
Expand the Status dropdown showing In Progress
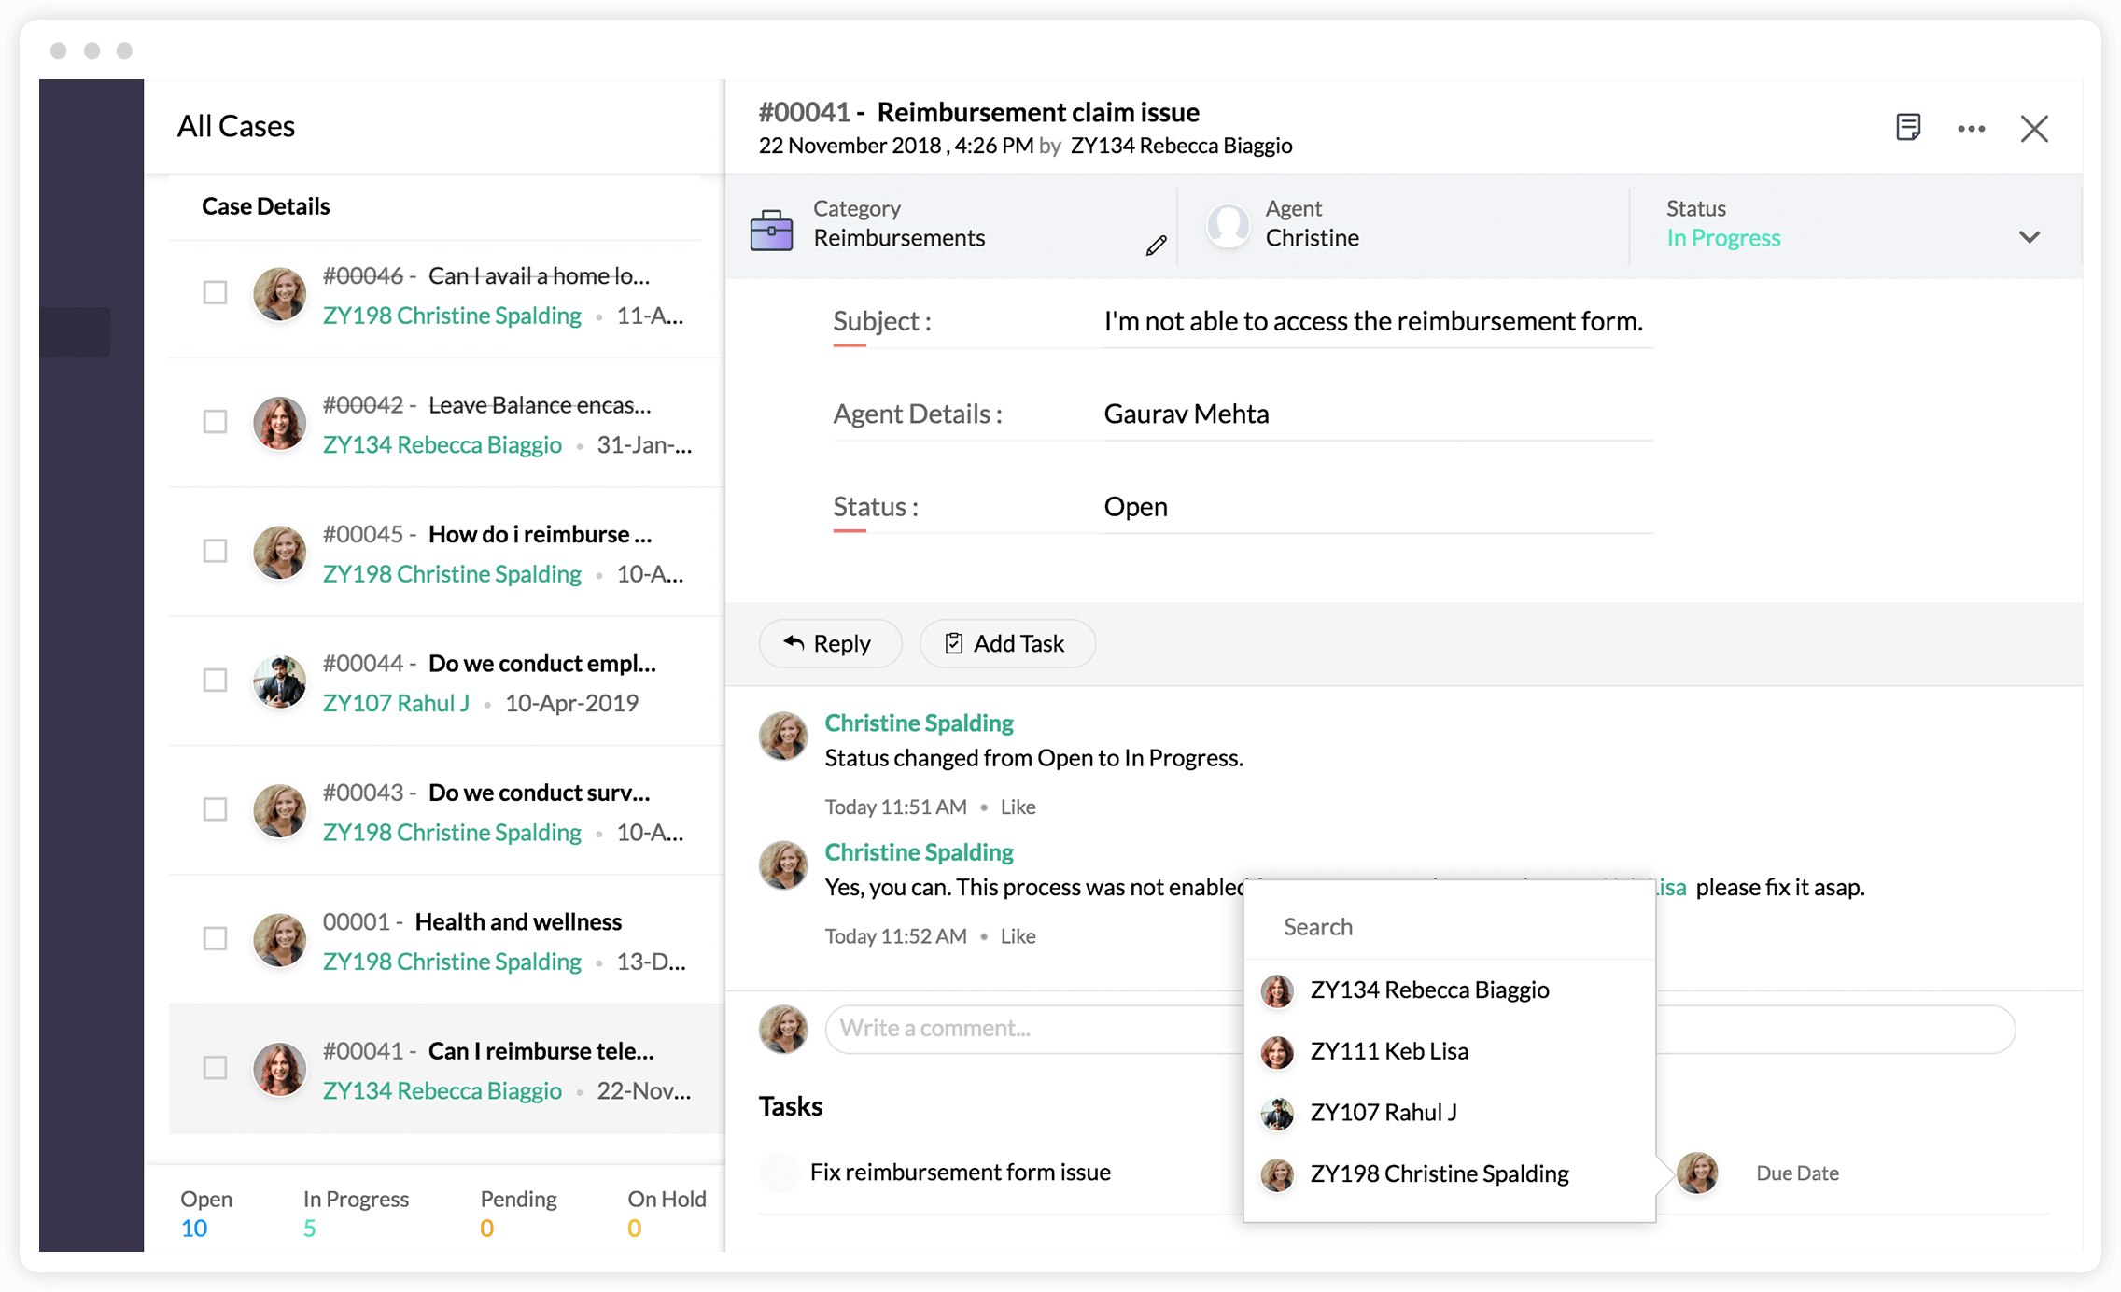point(2034,236)
